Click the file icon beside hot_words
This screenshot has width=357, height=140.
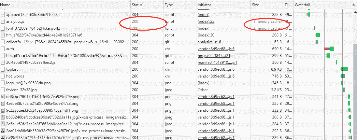[3, 76]
